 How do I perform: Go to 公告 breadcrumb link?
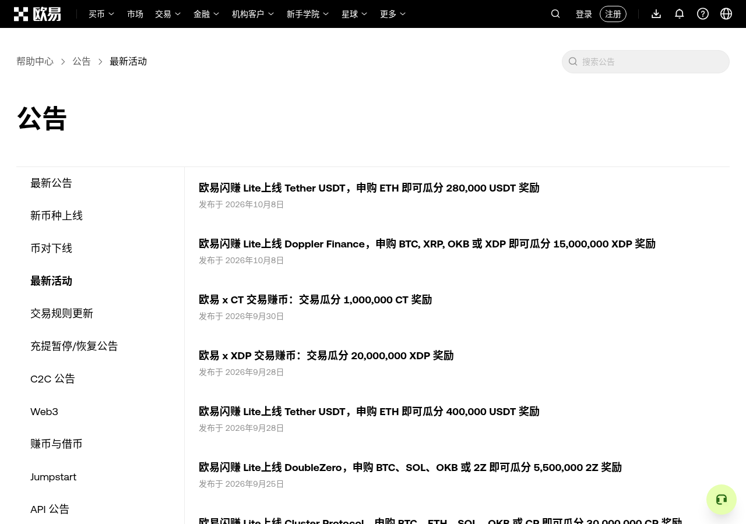click(x=82, y=61)
